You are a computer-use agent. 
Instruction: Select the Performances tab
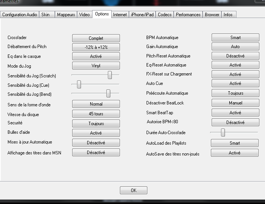coord(188,15)
